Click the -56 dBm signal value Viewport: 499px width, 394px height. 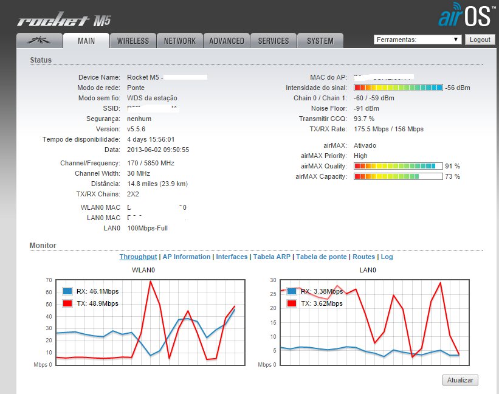(x=458, y=88)
